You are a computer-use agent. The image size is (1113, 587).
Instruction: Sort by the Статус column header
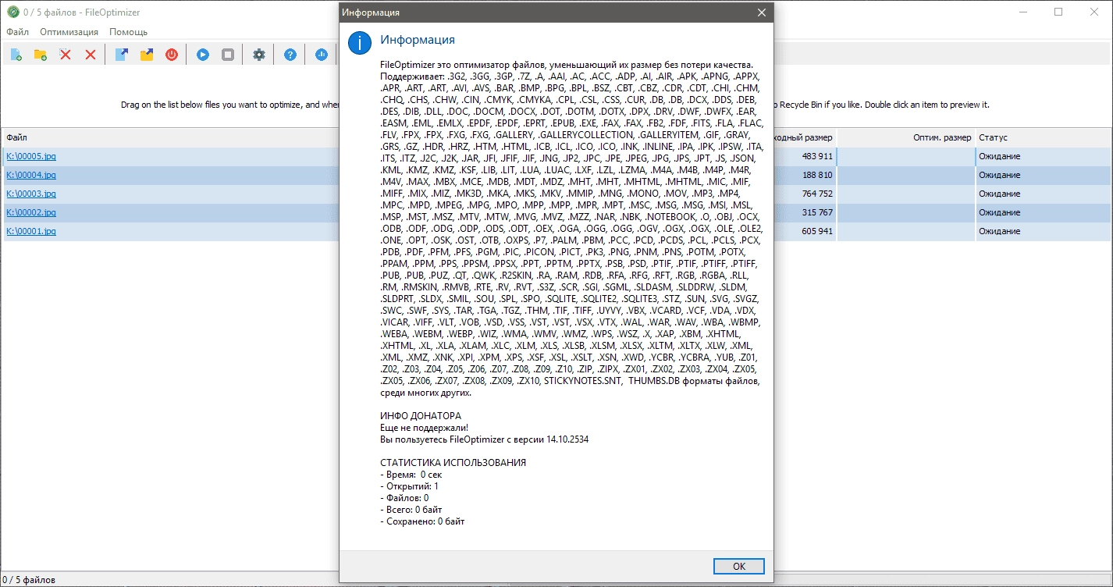point(1044,137)
